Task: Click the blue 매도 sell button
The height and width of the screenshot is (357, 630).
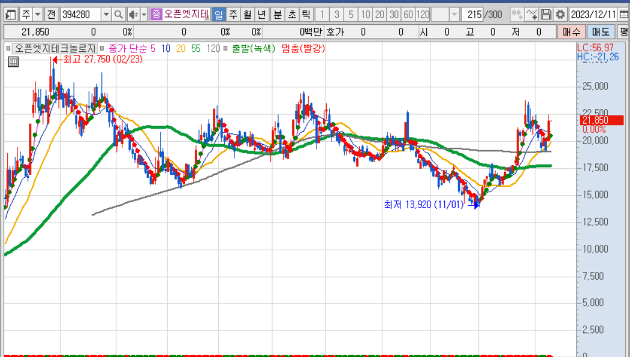Action: pyautogui.click(x=600, y=32)
